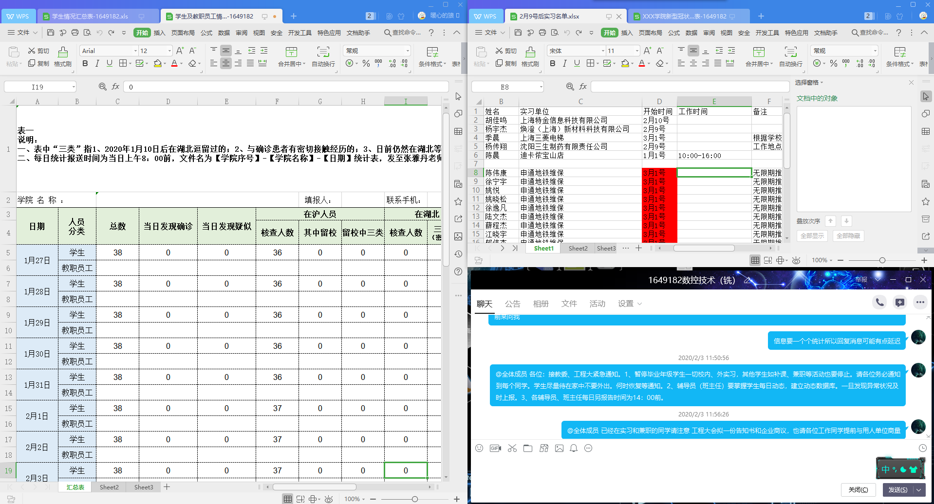Toggle Underline in left WPS window

(110, 63)
